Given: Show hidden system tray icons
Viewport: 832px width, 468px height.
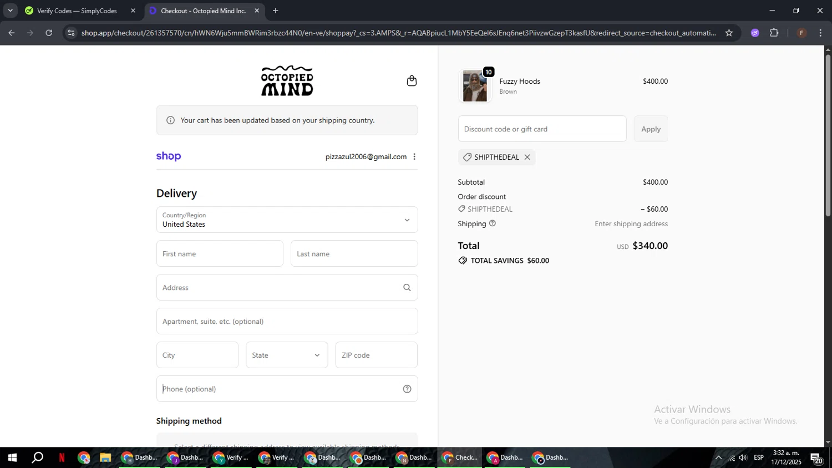Looking at the screenshot, I should (718, 457).
